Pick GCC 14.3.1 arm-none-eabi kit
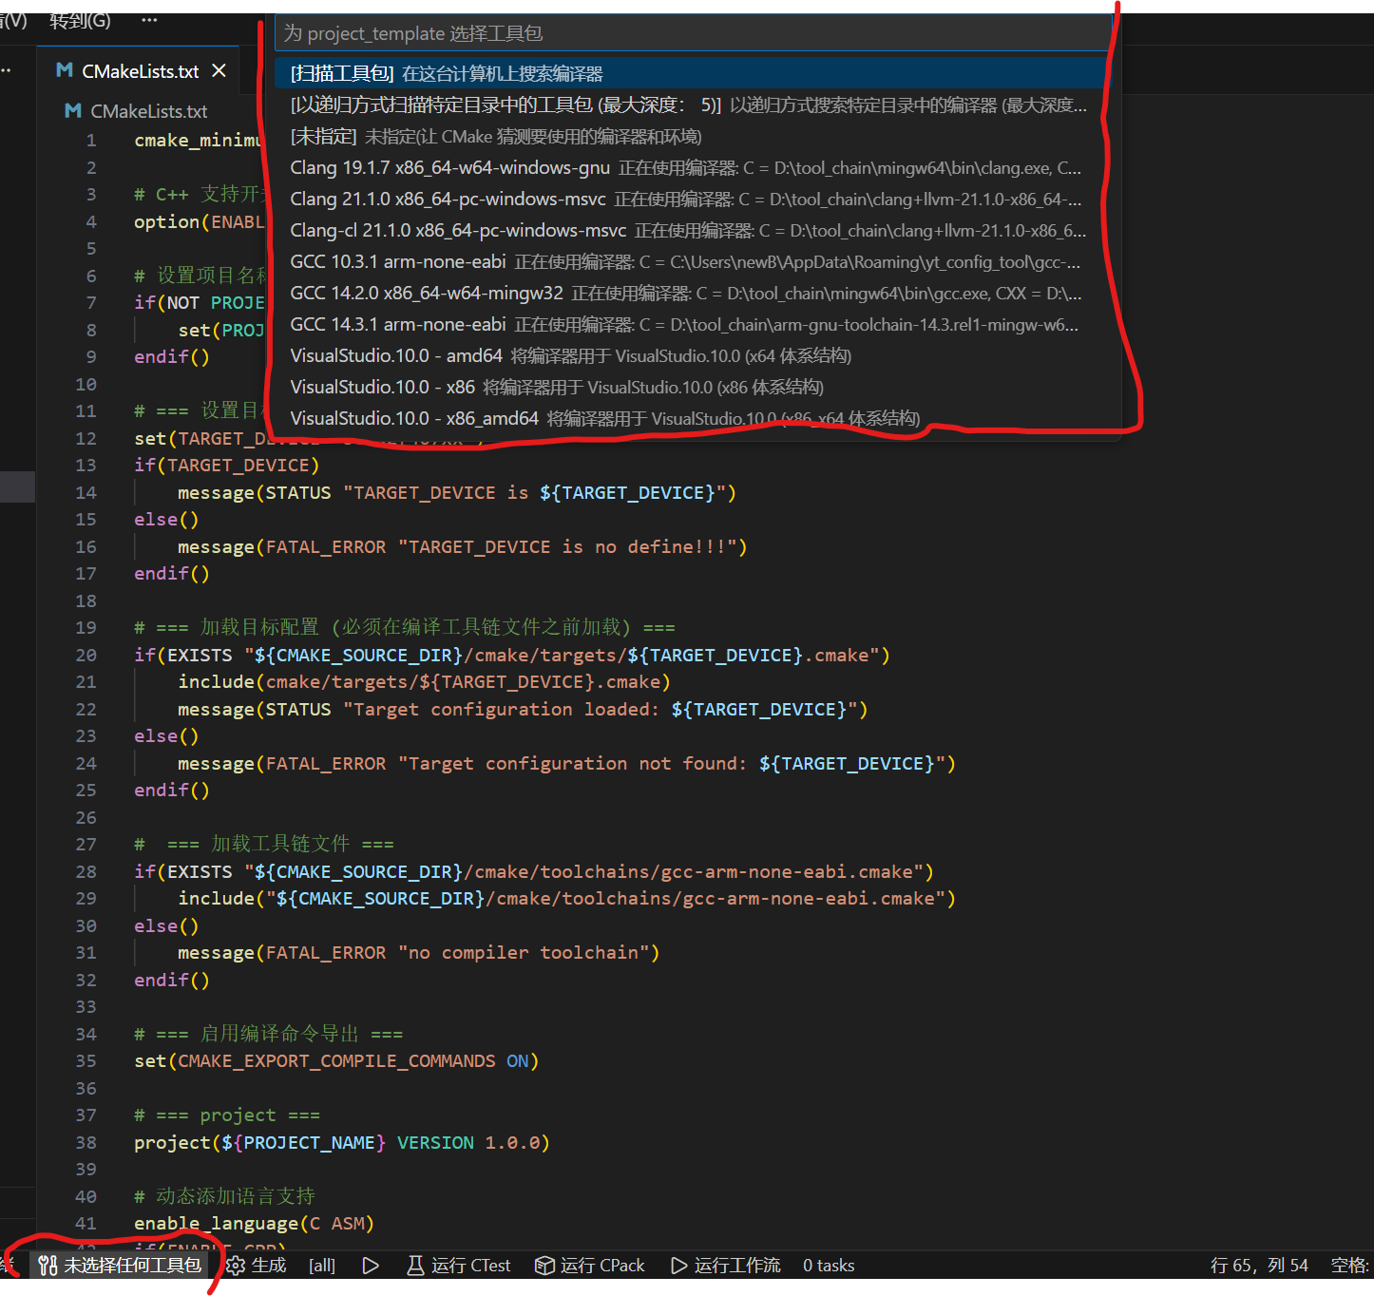This screenshot has width=1374, height=1296. [x=398, y=325]
